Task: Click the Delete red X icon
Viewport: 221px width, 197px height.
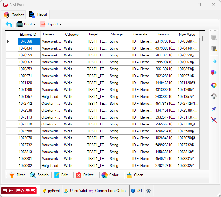Action: click(79, 175)
